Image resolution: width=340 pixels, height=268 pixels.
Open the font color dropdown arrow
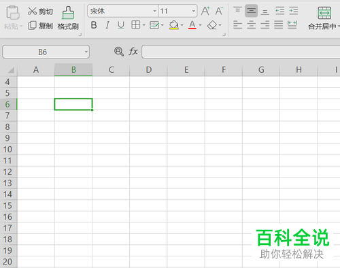200,25
